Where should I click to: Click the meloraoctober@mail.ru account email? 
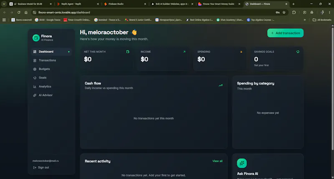click(x=46, y=161)
